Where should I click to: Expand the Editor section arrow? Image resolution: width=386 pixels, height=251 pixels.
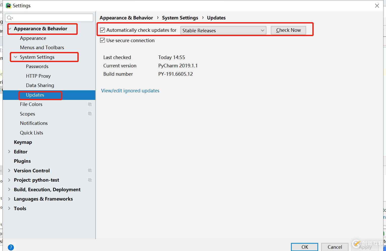(9, 152)
